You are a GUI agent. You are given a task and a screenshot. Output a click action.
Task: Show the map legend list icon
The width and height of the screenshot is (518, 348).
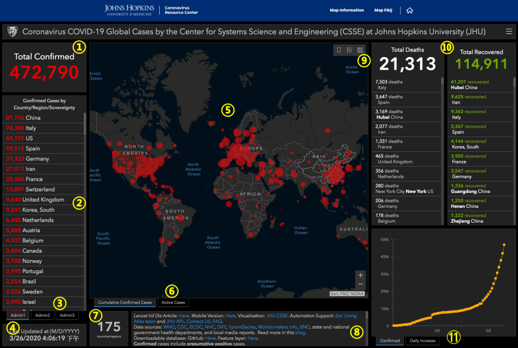pyautogui.click(x=350, y=50)
